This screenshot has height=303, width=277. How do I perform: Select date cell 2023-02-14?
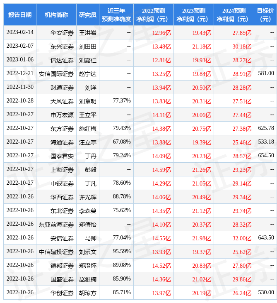coord(20,32)
